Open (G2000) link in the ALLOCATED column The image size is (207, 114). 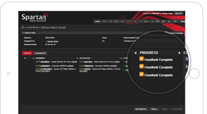click(x=114, y=66)
